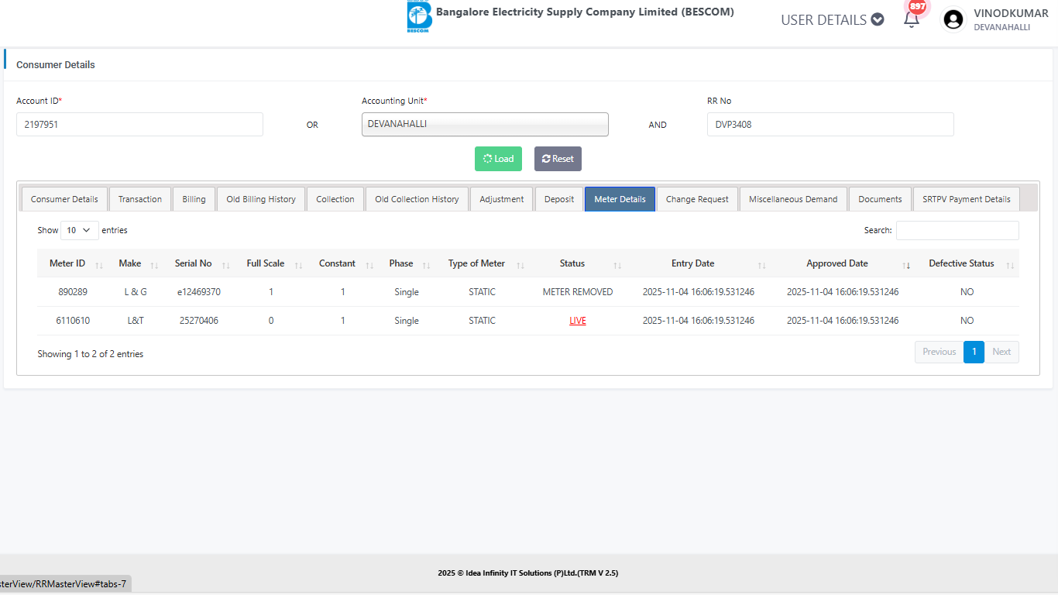Open the Consumer Details tab
The height and width of the screenshot is (595, 1058).
click(x=64, y=199)
